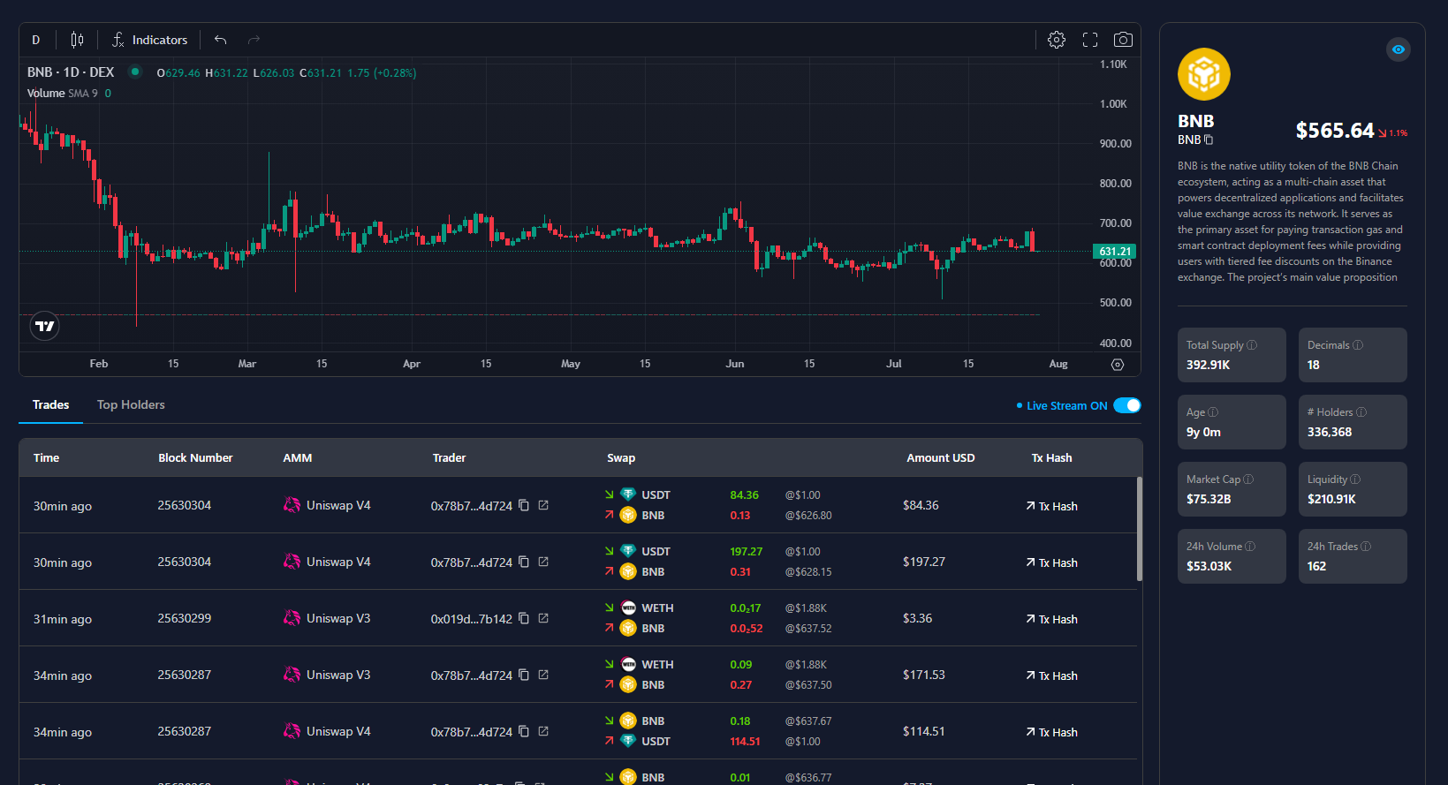The image size is (1448, 785).
Task: Copy trader address in $114.51 row
Action: 524,731
